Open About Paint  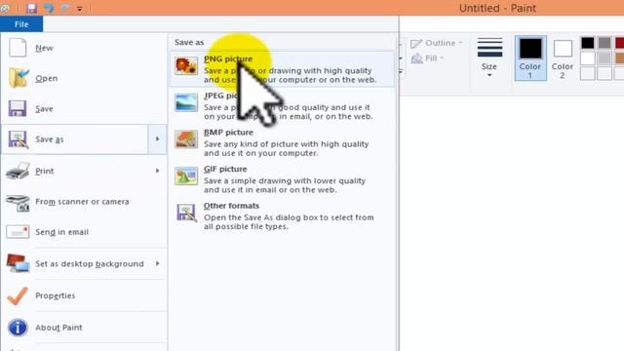click(x=84, y=328)
